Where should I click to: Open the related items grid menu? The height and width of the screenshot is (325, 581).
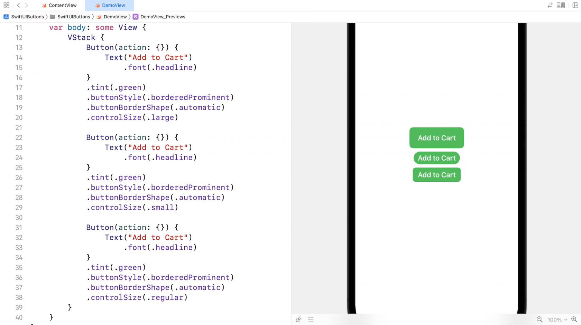pos(6,5)
